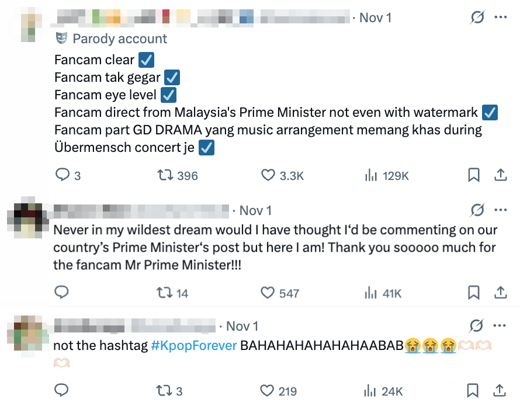
Task: Repost the comment with 14 reposts
Action: pyautogui.click(x=165, y=293)
